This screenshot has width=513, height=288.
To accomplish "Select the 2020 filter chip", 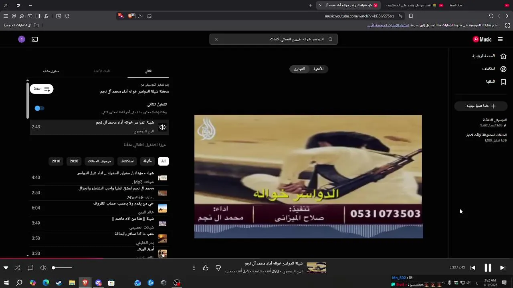I will [74, 161].
